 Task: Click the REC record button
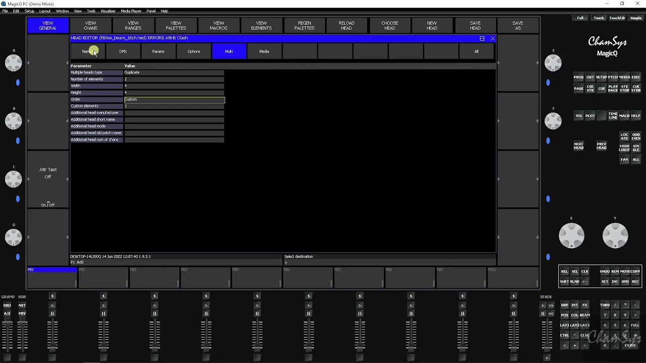click(635, 281)
